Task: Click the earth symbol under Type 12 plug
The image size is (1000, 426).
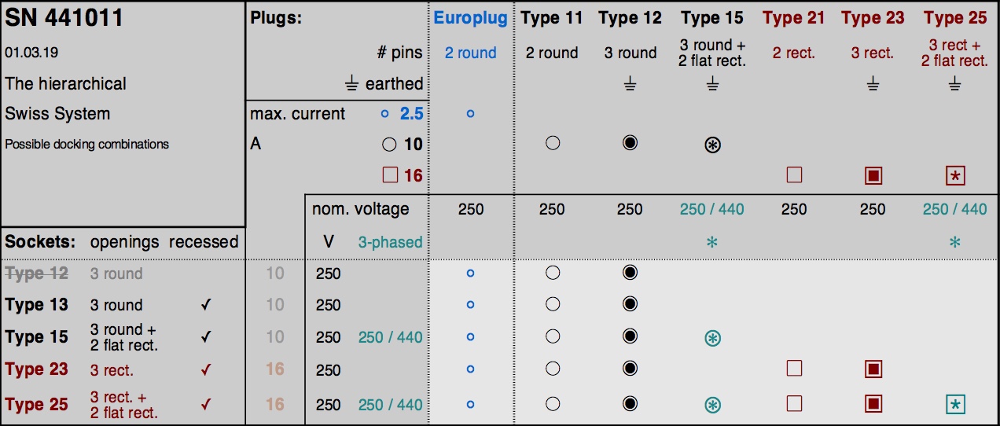Action: click(x=630, y=84)
